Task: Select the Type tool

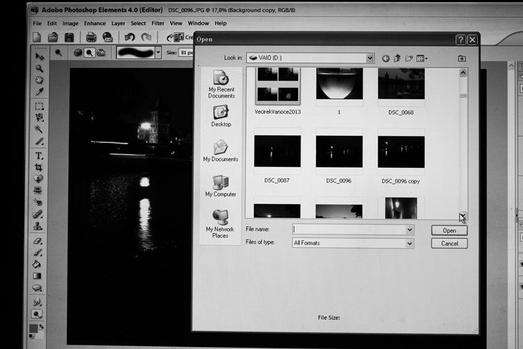Action: coord(39,156)
